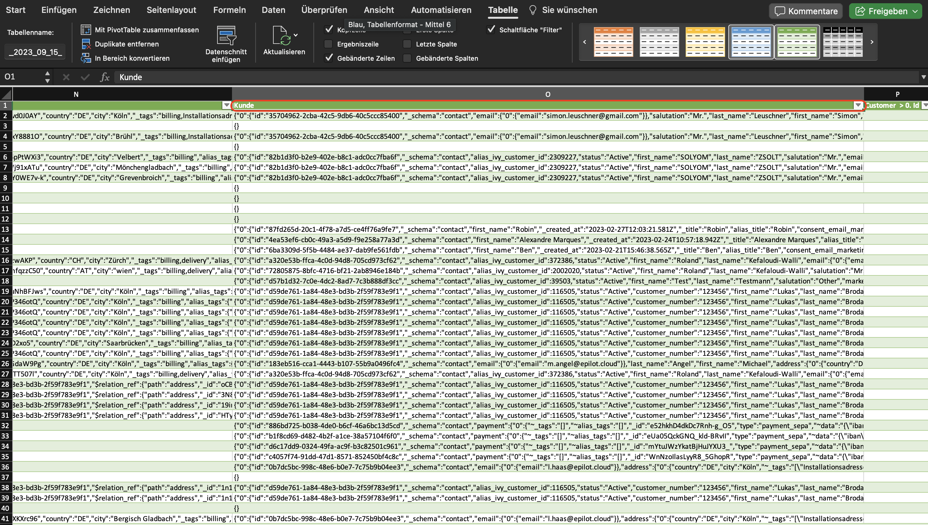Apply the green table style
Image resolution: width=928 pixels, height=525 pixels.
point(797,42)
